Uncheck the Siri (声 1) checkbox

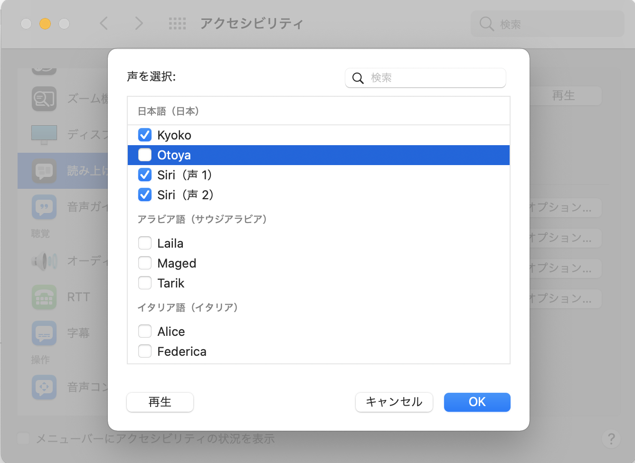145,175
